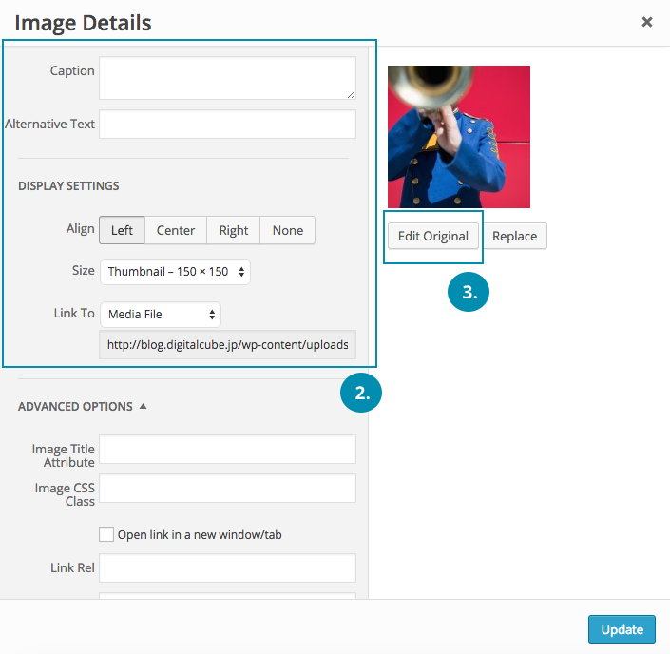The height and width of the screenshot is (654, 670).
Task: Click the Link Rel input field
Action: click(x=227, y=568)
